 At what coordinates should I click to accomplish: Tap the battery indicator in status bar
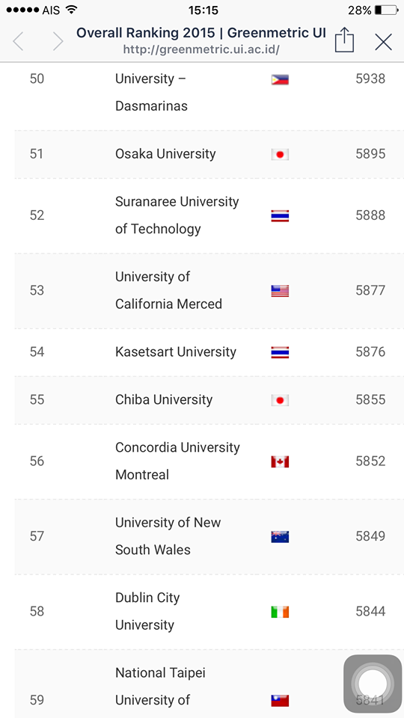coord(386,10)
